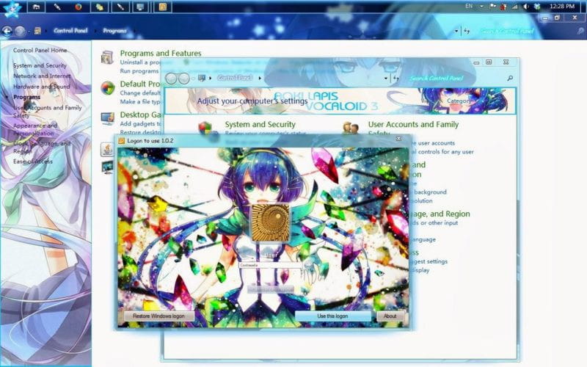Open the Default Programs icon

(107, 88)
